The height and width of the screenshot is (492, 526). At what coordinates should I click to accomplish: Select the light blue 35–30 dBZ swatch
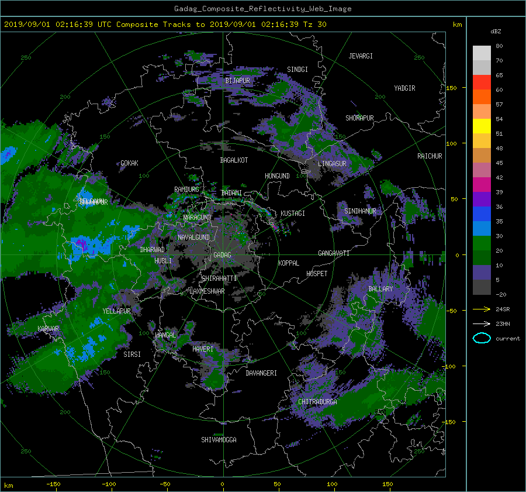[x=482, y=228]
